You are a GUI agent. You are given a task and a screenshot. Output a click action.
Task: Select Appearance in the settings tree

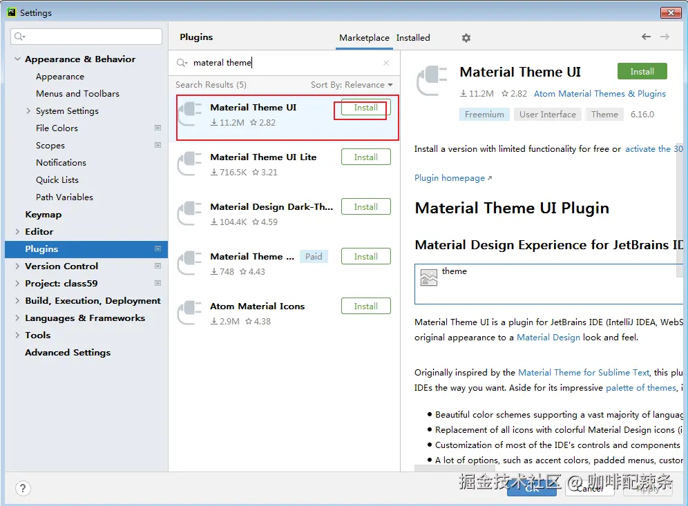pos(59,77)
